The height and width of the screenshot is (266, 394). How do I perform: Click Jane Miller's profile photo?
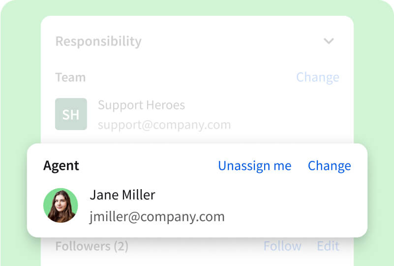[x=61, y=205]
